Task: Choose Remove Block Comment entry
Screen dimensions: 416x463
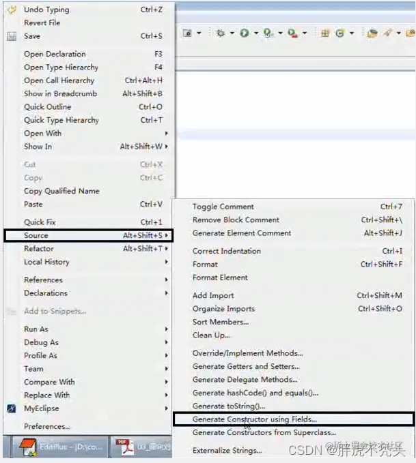Action: click(294, 220)
